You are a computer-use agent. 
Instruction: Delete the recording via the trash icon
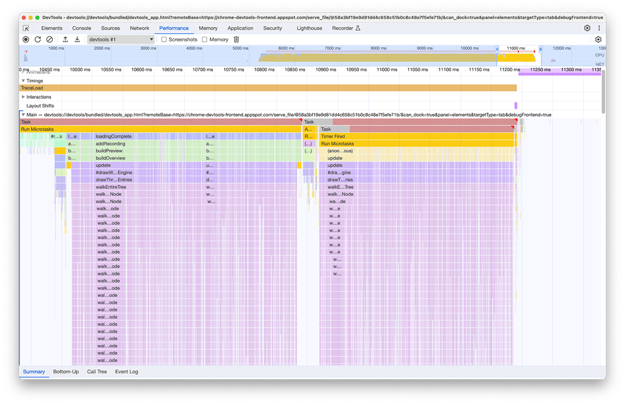[x=236, y=39]
